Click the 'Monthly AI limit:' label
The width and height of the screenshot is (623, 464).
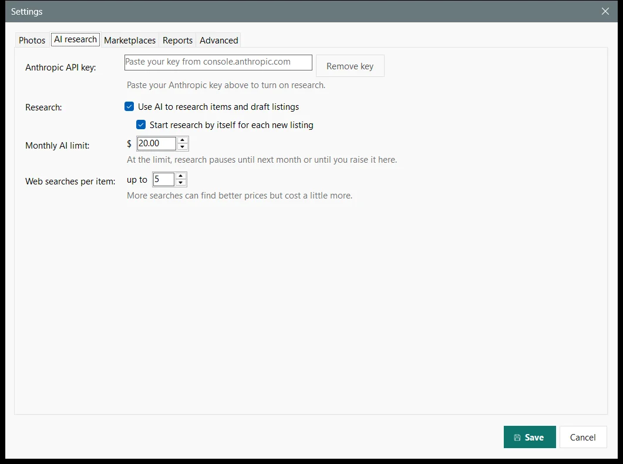[x=57, y=146]
